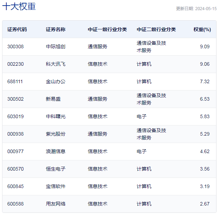Screen dimensions: 220x216
Task: Click weight value 7.32
Action: click(205, 81)
